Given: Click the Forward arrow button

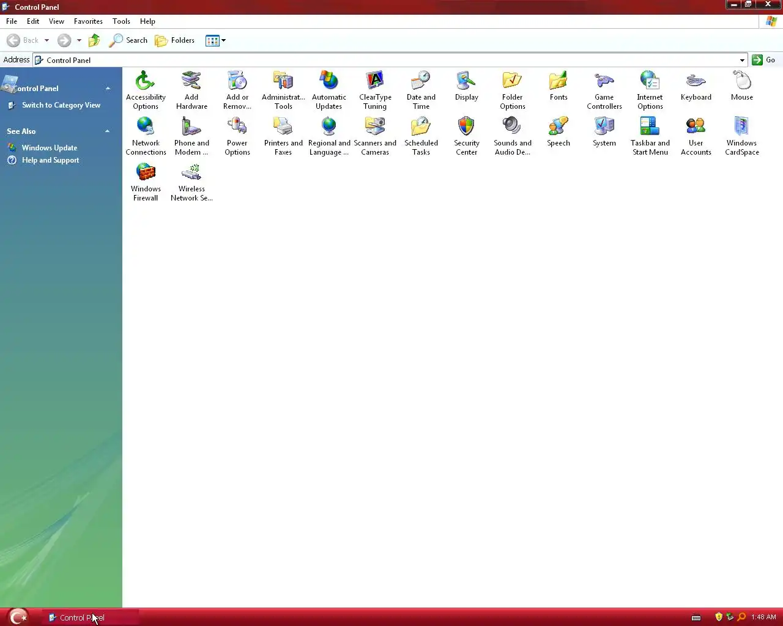Looking at the screenshot, I should pos(64,40).
